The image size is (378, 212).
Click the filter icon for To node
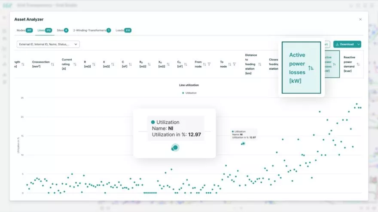[x=234, y=64]
